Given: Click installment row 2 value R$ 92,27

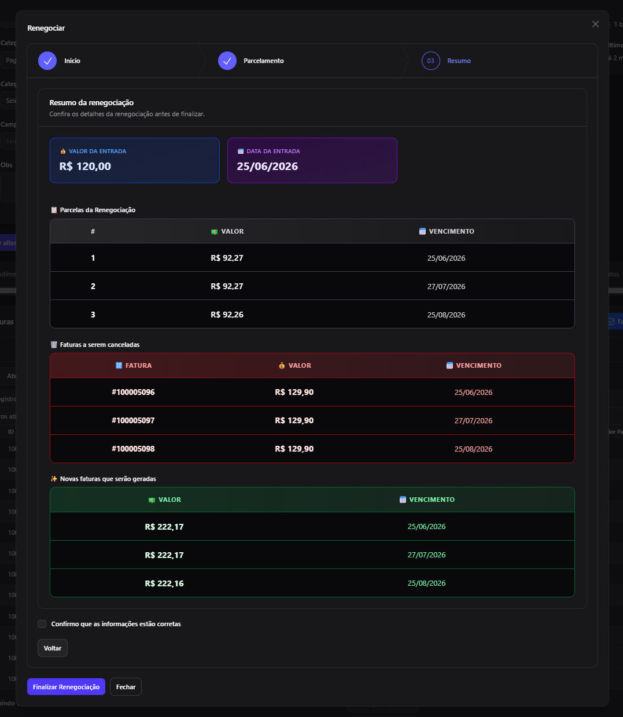Looking at the screenshot, I should [x=227, y=286].
